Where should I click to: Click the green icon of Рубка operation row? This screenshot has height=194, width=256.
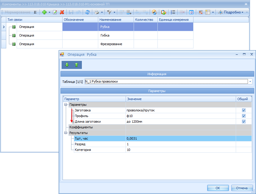[14, 27]
